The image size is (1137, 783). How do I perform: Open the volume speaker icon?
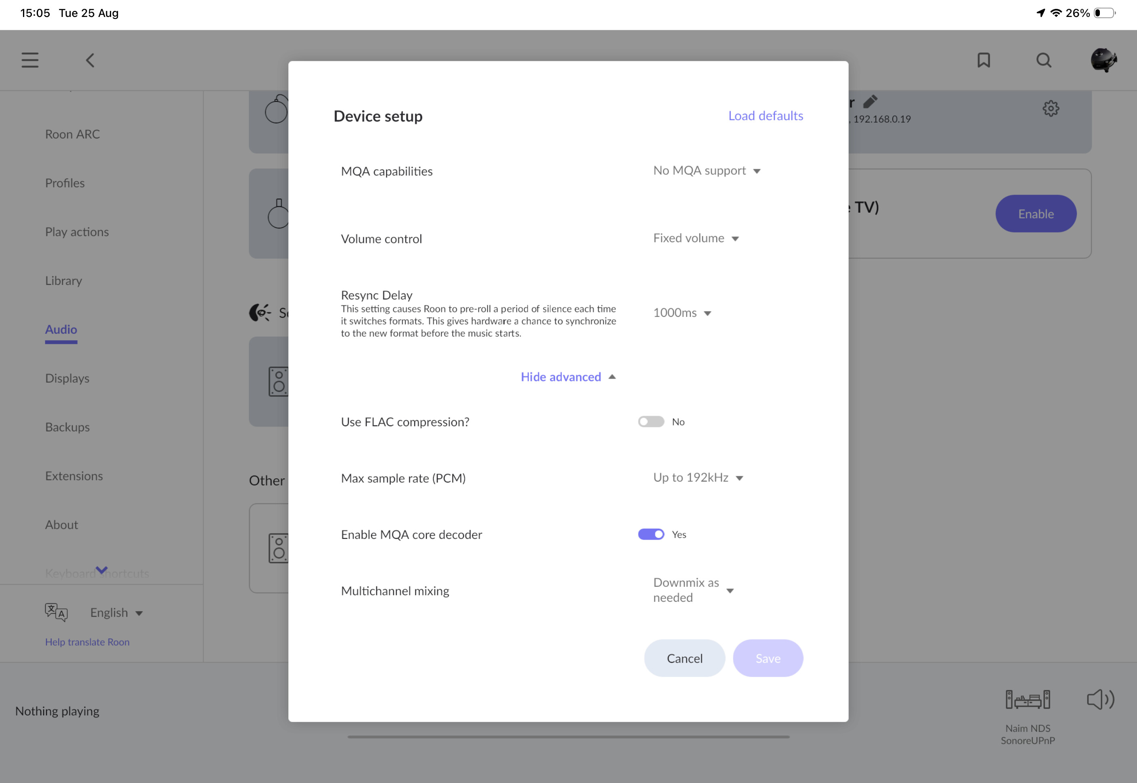(x=1101, y=699)
